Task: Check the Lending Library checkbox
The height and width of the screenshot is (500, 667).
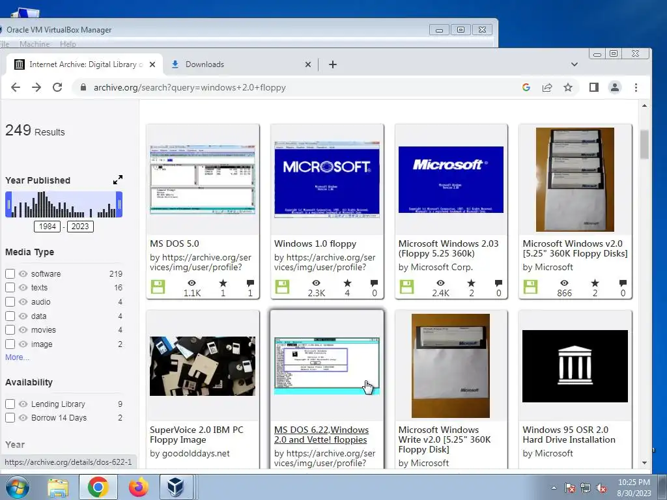Action: (x=10, y=404)
